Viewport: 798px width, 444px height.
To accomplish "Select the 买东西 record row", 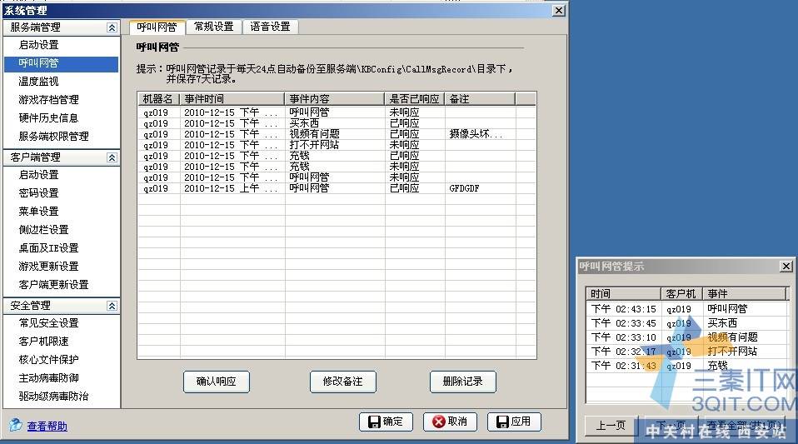I will click(337, 123).
